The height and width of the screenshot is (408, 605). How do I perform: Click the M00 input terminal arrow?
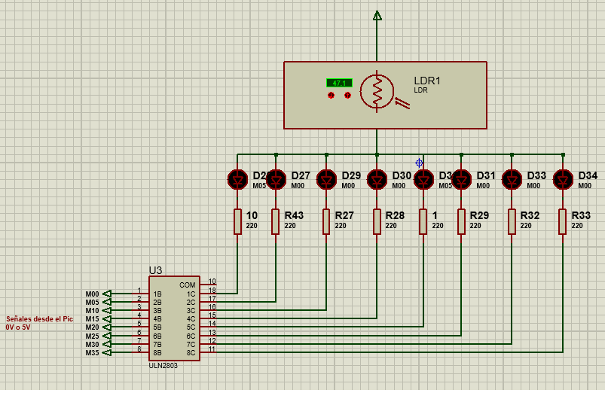tap(107, 294)
